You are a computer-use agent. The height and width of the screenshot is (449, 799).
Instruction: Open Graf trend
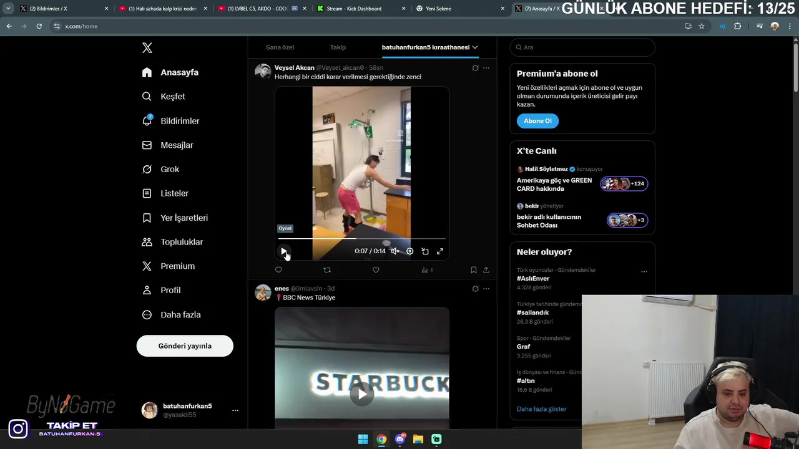coord(523,347)
